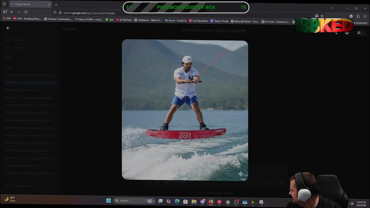The width and height of the screenshot is (370, 208).
Task: Open the DIM bookmark
Action: (x=7, y=18)
